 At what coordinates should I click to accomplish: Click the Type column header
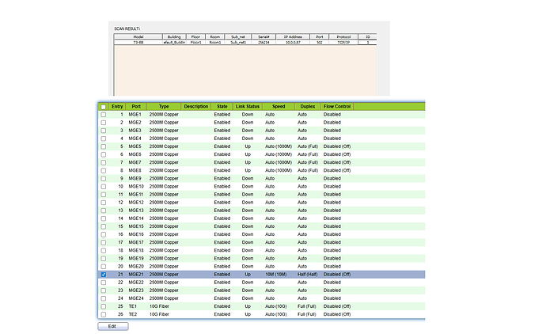coord(164,106)
